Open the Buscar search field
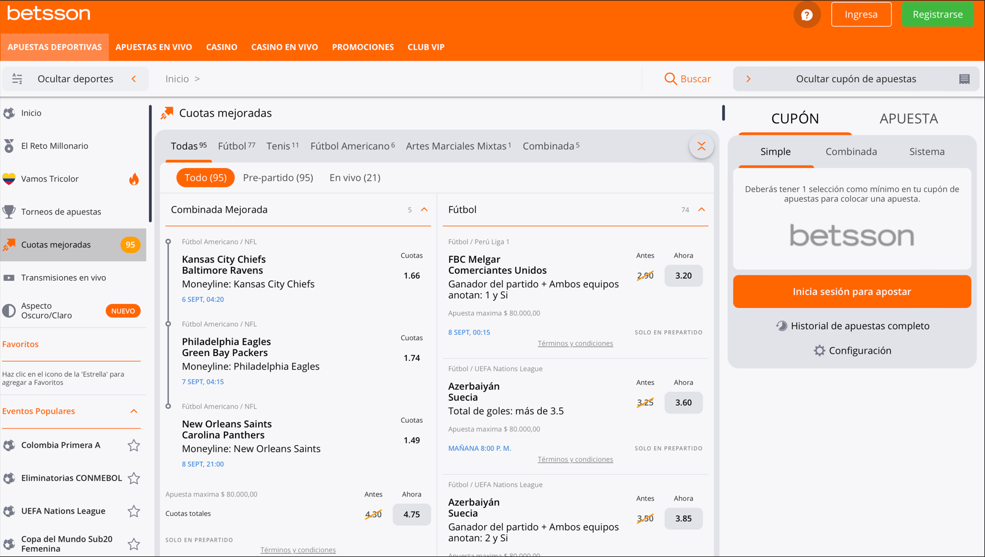Screen dimensions: 985x557 (688, 79)
